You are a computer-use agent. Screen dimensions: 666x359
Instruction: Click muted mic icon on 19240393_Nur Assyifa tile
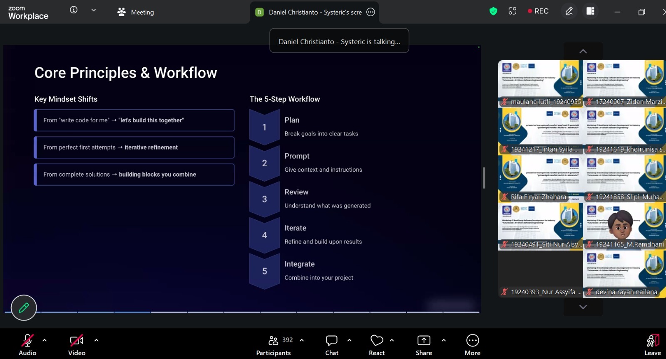[504, 292]
